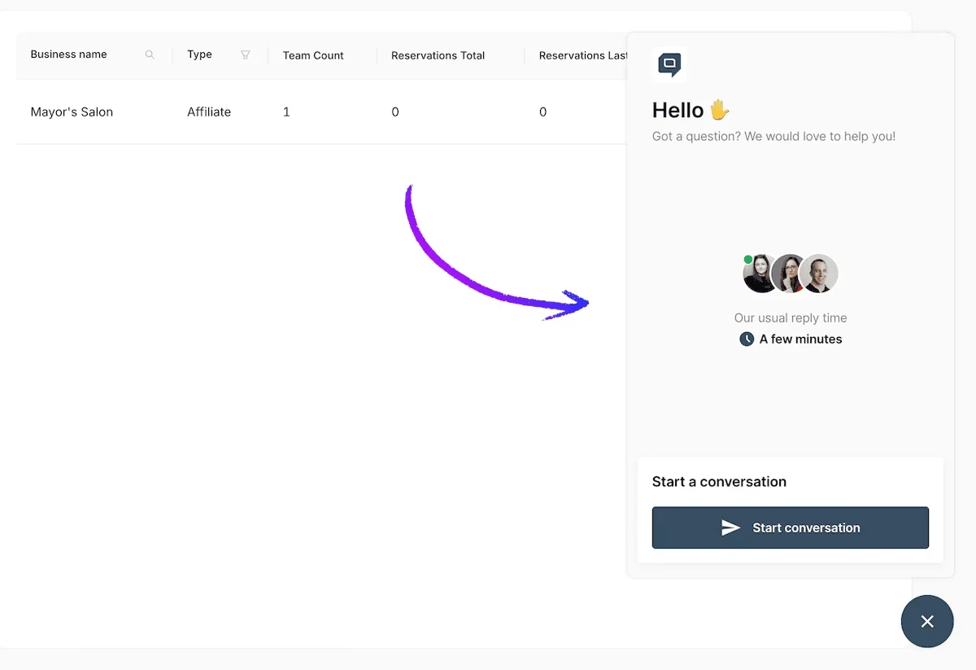The image size is (976, 670).
Task: Click the A few minutes reply time text
Action: [x=800, y=339]
